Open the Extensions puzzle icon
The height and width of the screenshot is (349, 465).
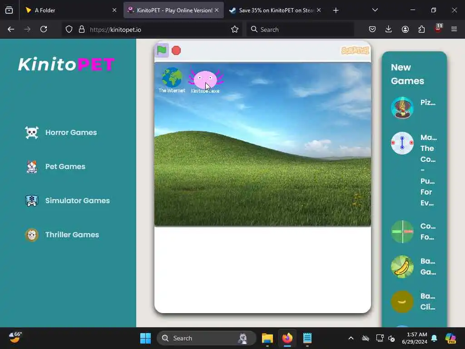pyautogui.click(x=421, y=30)
